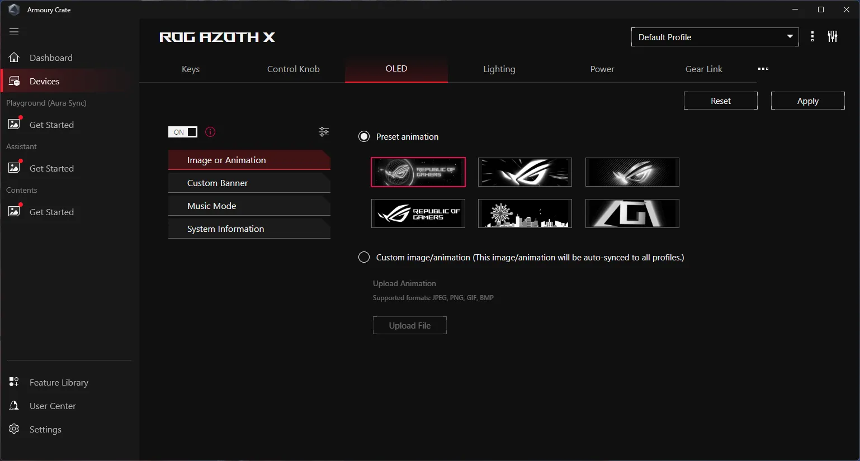
Task: Select the grey striped ROG logo preset
Action: pos(632,172)
